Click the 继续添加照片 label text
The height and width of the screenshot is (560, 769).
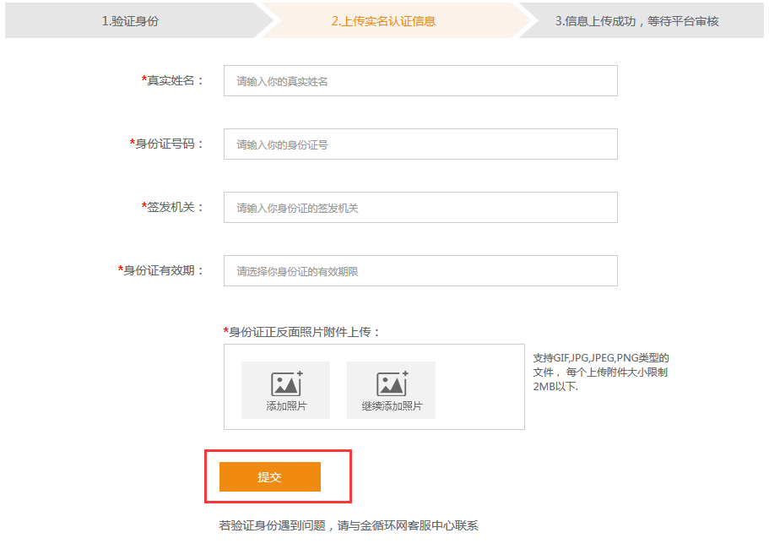click(392, 406)
